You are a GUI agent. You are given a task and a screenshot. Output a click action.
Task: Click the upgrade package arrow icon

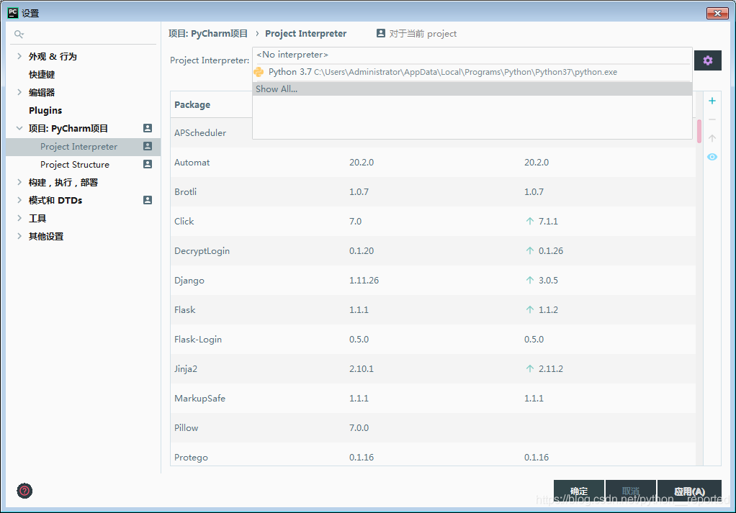tap(712, 138)
